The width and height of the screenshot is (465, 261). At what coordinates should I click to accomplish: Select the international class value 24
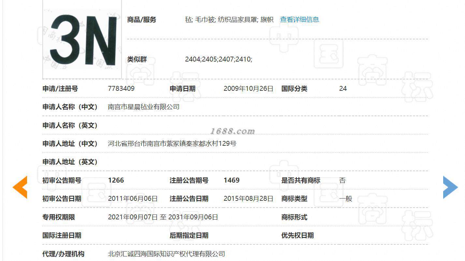pyautogui.click(x=343, y=89)
